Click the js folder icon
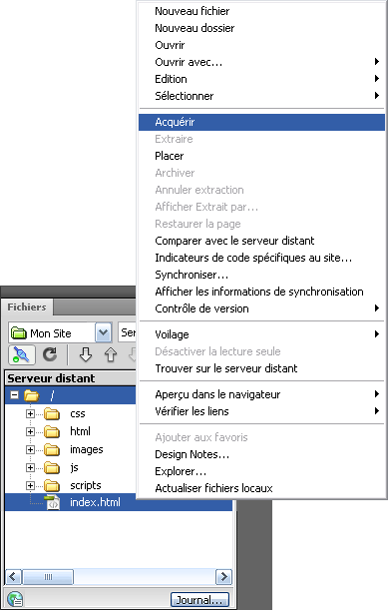Image resolution: width=388 pixels, height=610 pixels. click(x=52, y=467)
